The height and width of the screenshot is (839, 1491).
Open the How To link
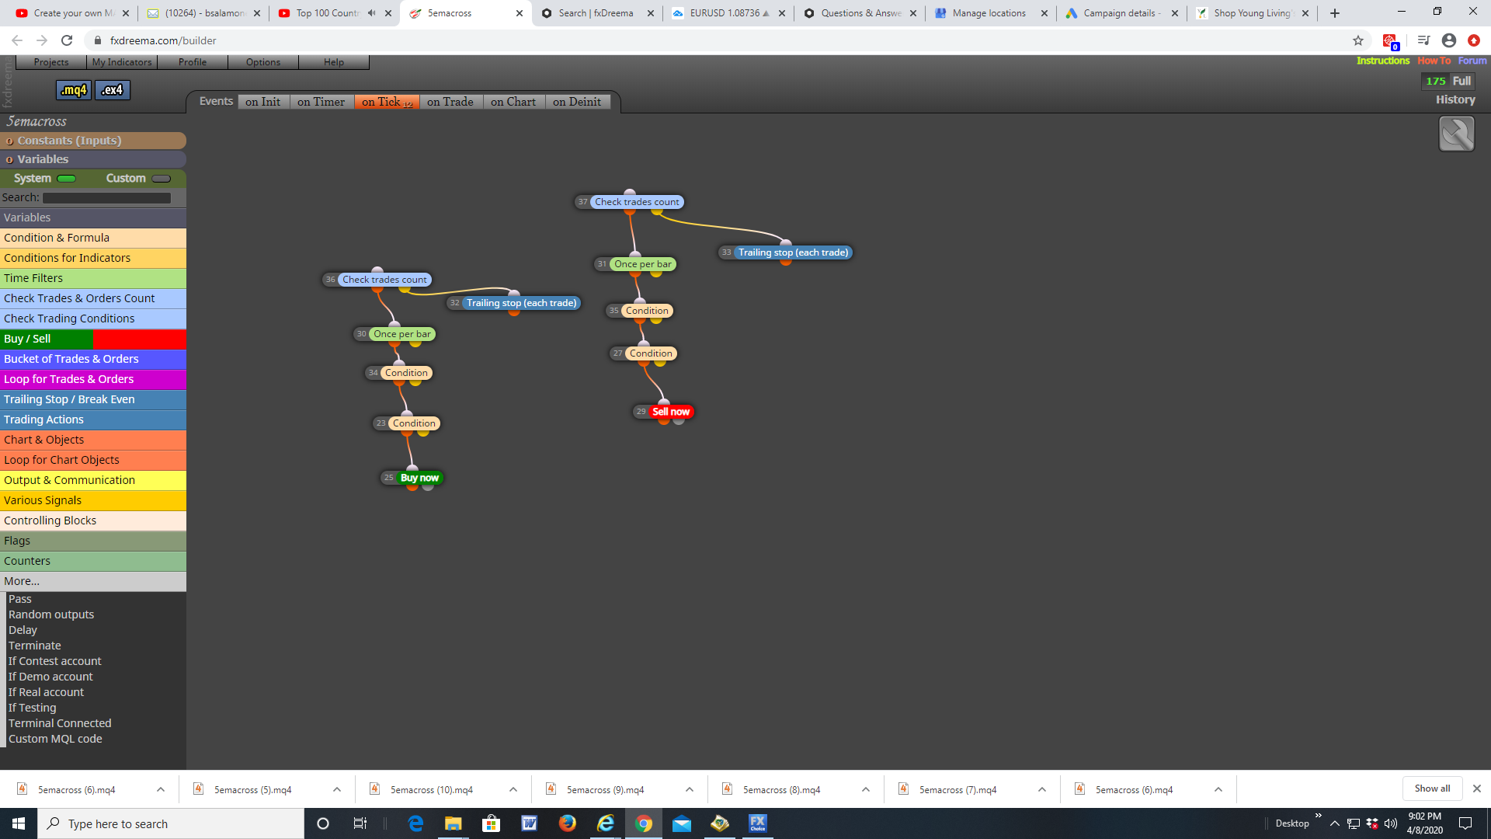coord(1434,61)
